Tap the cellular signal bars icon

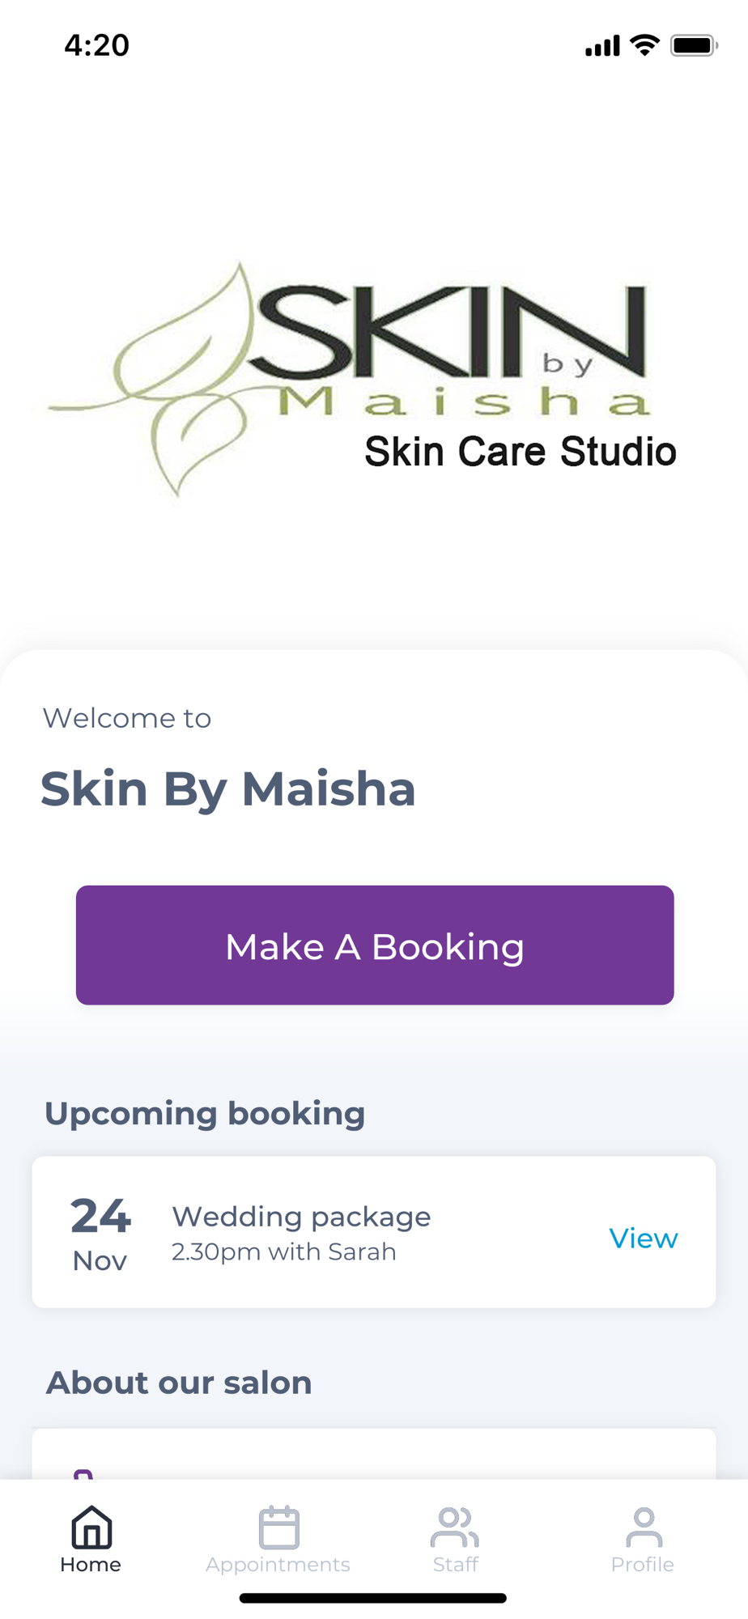[602, 46]
